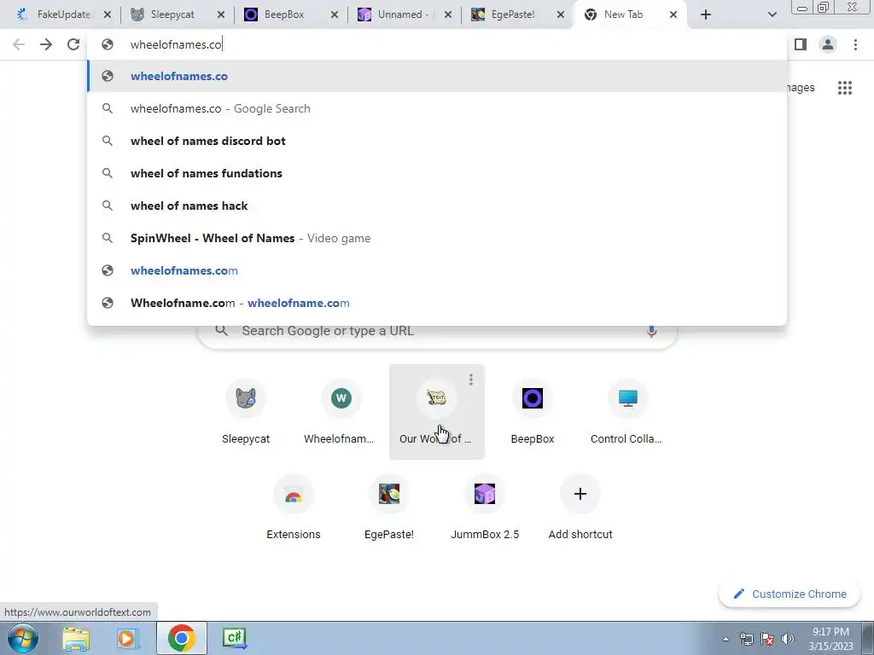Switch to the BeepBox tab
This screenshot has height=655, width=874.
coord(284,14)
